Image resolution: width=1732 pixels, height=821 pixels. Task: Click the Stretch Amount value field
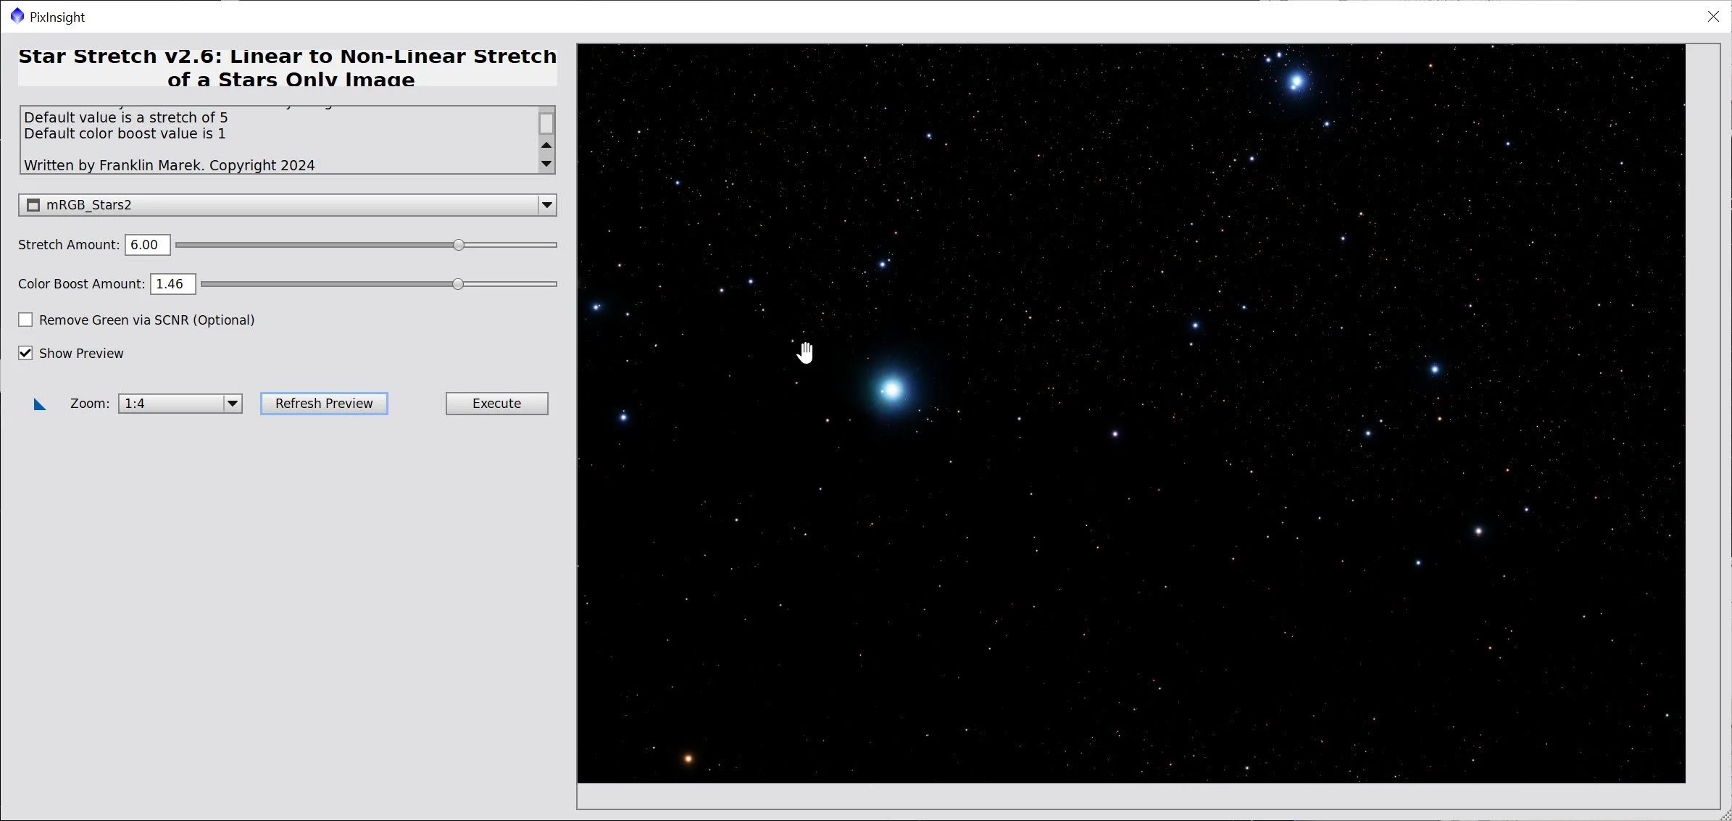[x=147, y=245]
